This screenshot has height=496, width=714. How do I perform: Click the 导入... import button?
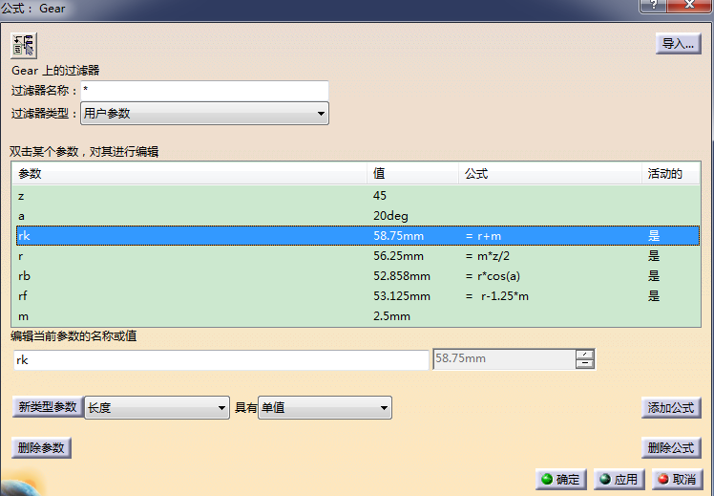tap(679, 44)
